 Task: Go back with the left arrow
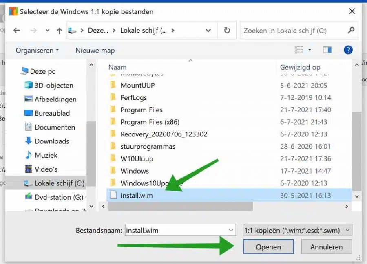17,31
